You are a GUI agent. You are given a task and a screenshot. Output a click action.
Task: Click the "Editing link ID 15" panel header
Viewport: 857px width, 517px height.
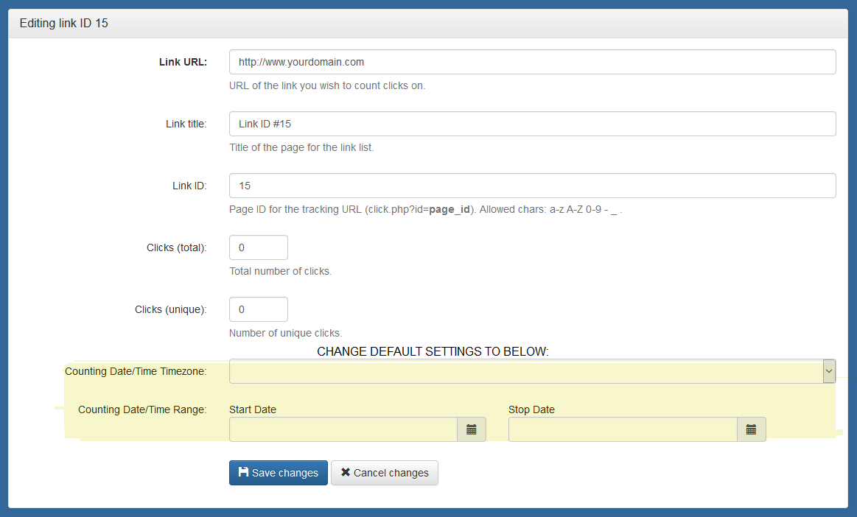(x=64, y=24)
